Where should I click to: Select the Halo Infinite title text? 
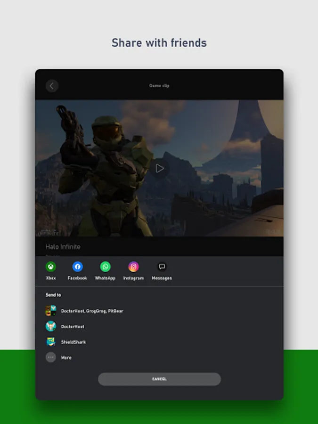[63, 246]
